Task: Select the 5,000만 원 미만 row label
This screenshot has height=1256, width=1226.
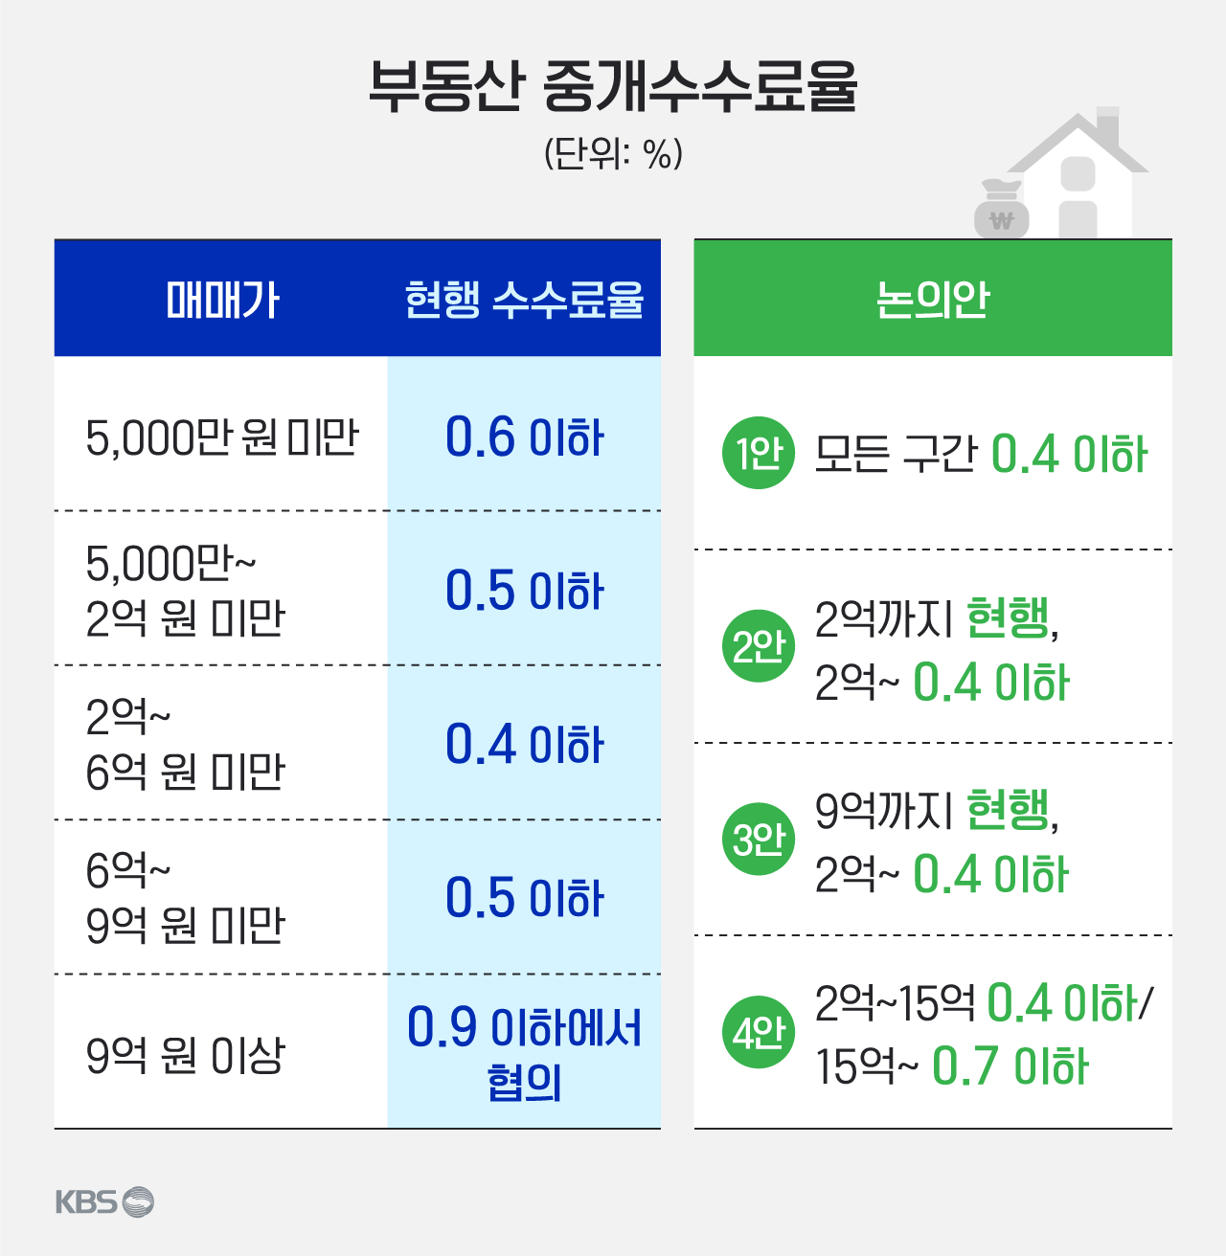Action: click(222, 438)
